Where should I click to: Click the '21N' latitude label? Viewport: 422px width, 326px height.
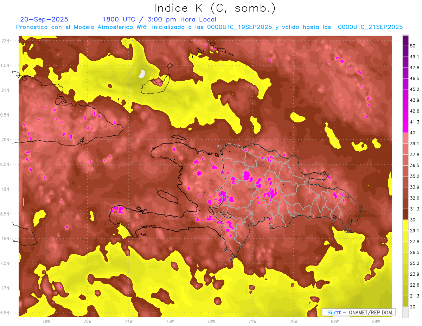tap(6, 90)
